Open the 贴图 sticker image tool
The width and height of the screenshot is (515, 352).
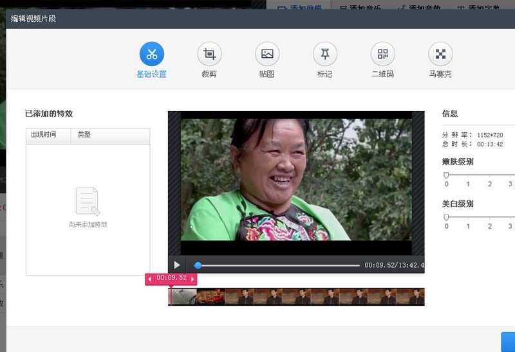tap(267, 54)
